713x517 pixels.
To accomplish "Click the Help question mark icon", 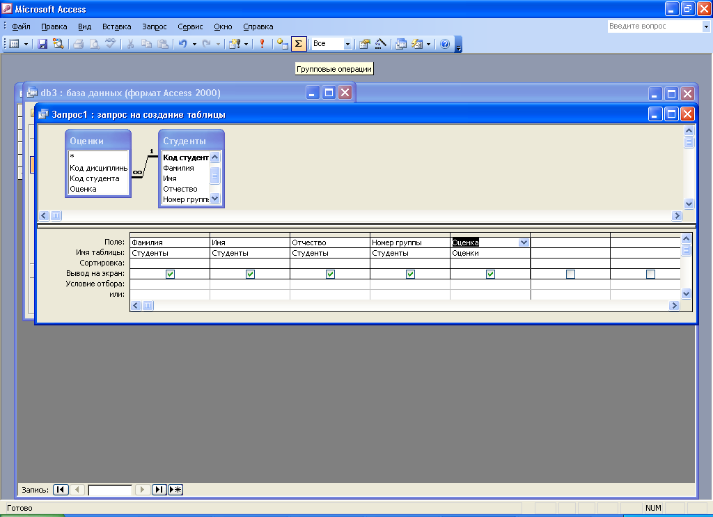I will coord(445,44).
